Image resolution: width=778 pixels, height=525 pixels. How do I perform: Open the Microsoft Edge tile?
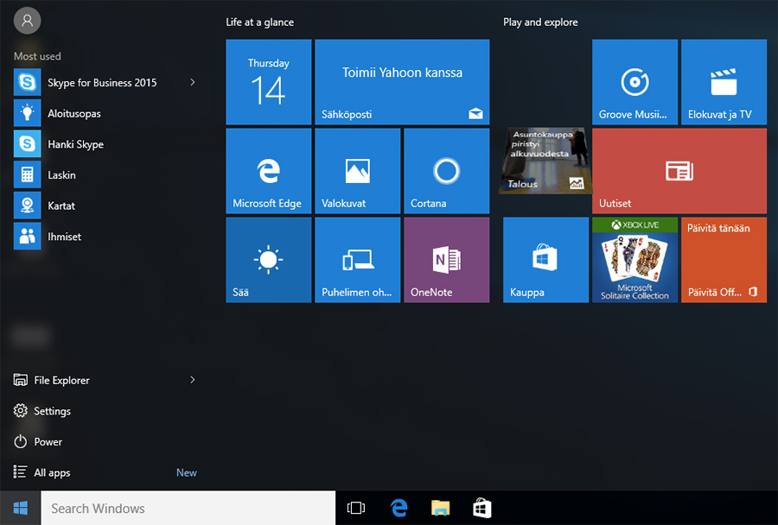click(x=268, y=171)
